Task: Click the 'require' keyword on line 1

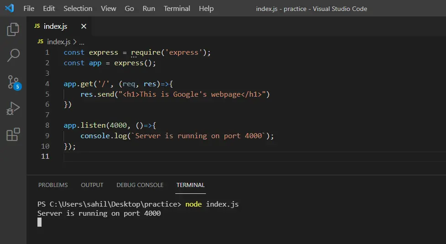Action: [146, 52]
